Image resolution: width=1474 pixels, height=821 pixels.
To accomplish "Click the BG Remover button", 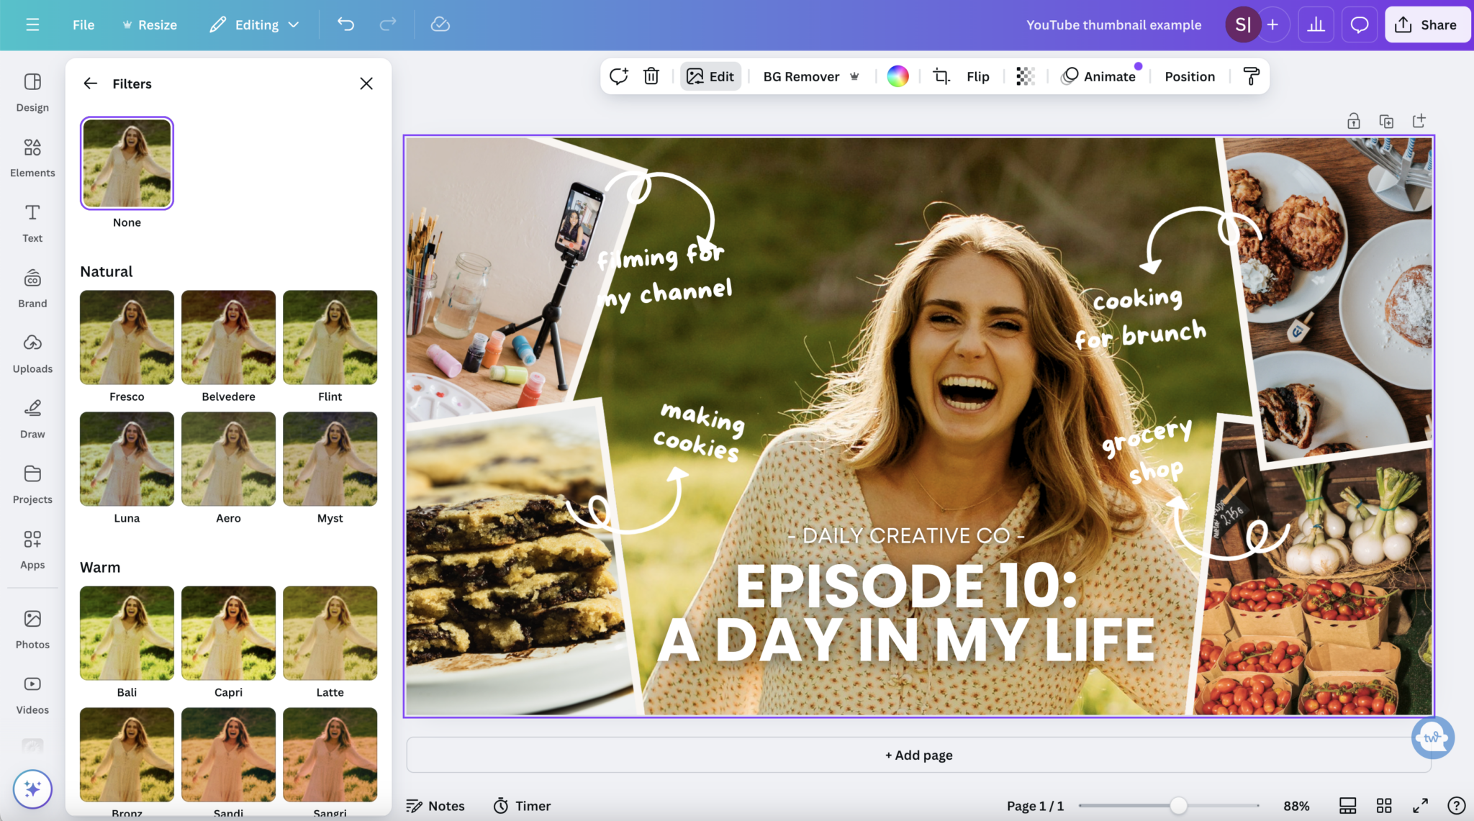I will click(x=811, y=76).
